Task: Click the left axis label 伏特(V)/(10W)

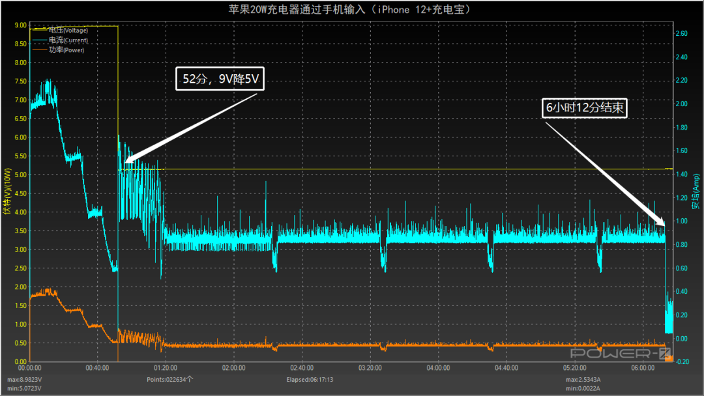Action: click(x=7, y=191)
